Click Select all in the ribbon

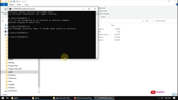102,8
